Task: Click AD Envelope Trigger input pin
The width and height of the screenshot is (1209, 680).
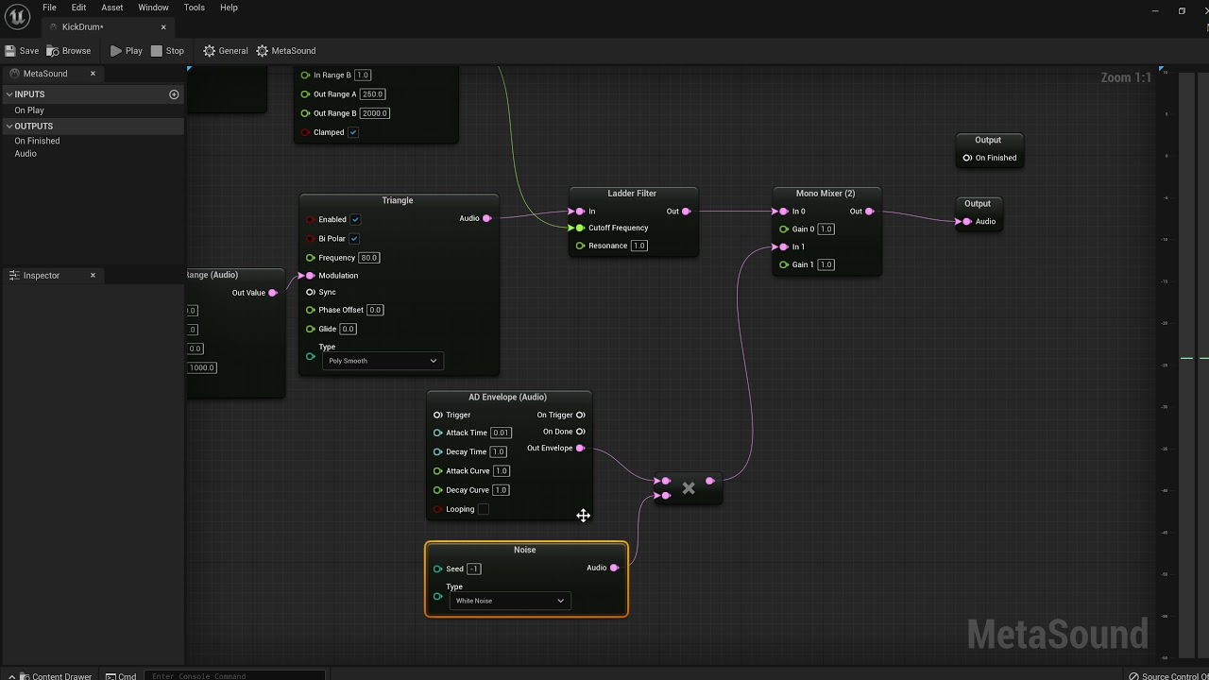Action: [437, 415]
